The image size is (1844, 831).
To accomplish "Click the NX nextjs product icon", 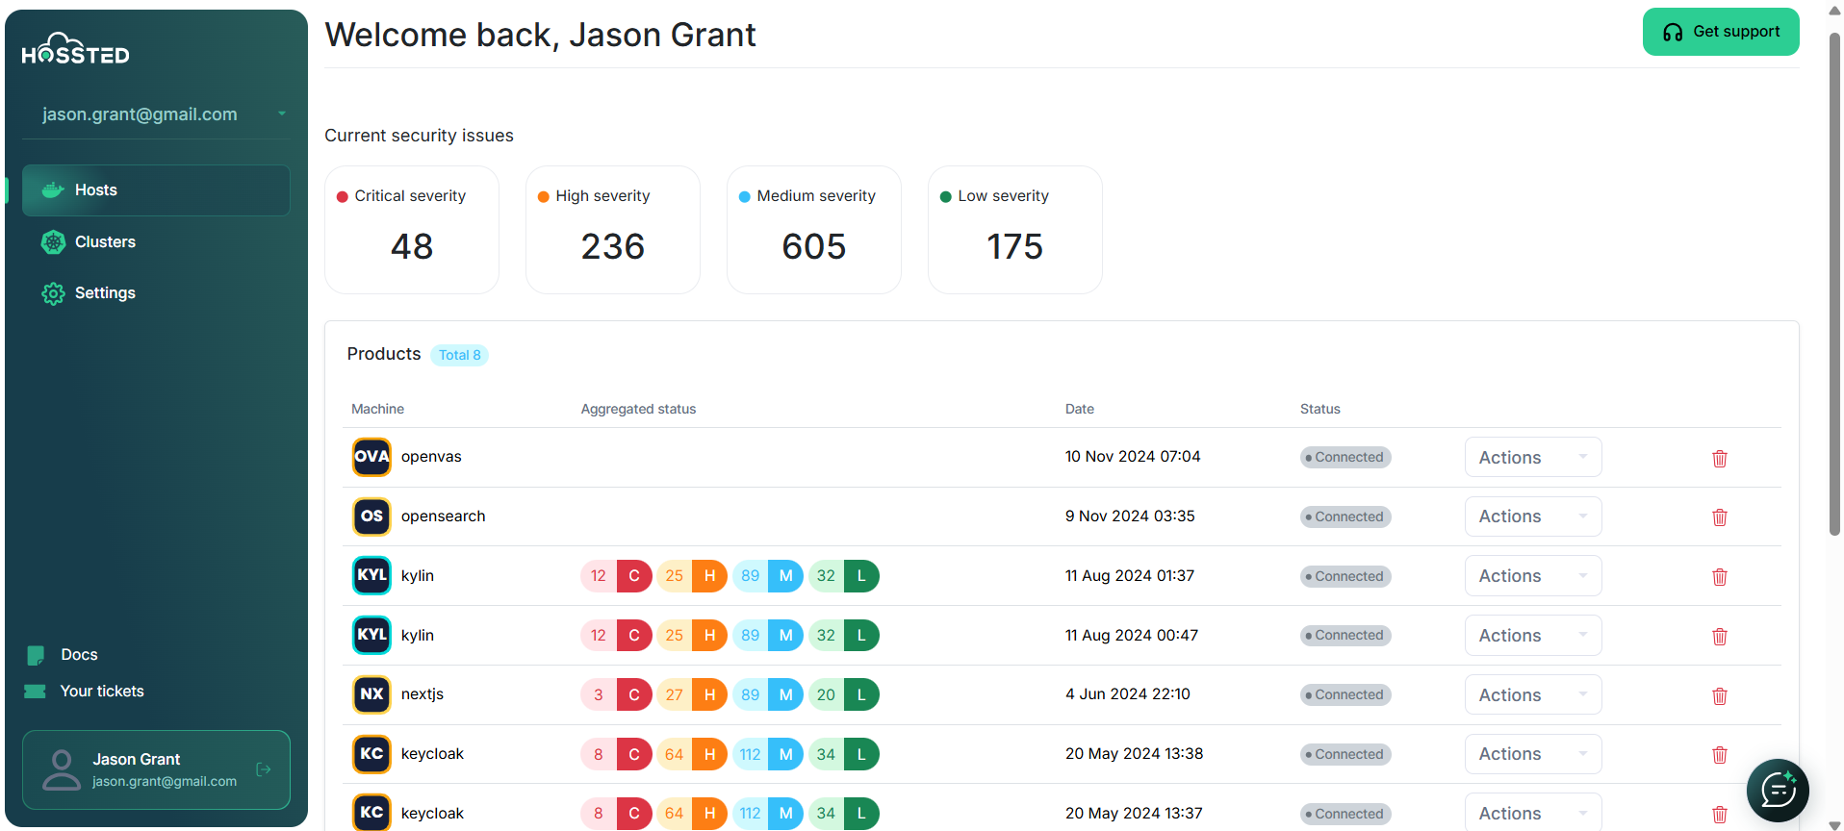I will (371, 694).
